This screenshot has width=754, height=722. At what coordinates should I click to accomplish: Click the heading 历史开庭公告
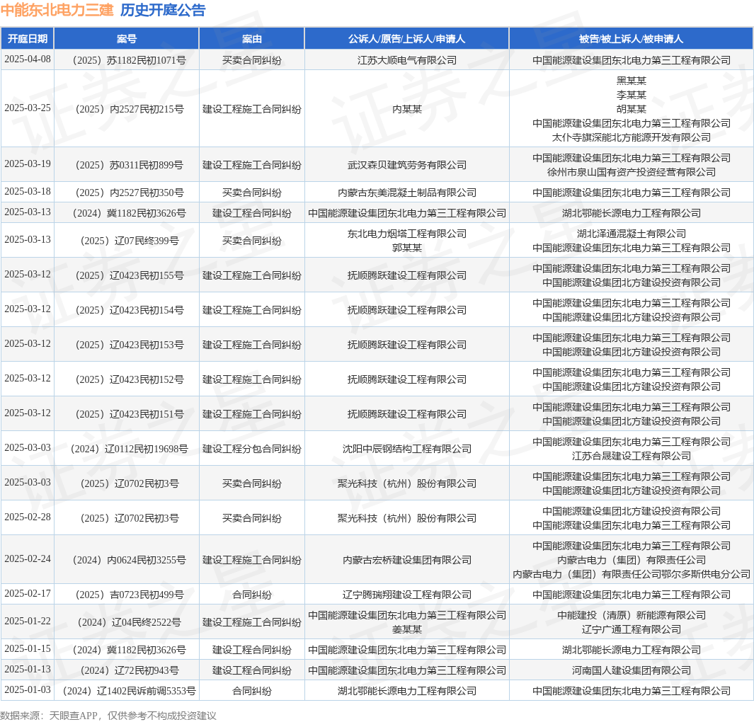click(x=163, y=10)
